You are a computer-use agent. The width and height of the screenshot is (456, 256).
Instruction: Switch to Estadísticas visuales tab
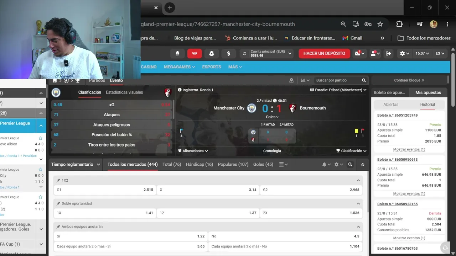click(124, 92)
